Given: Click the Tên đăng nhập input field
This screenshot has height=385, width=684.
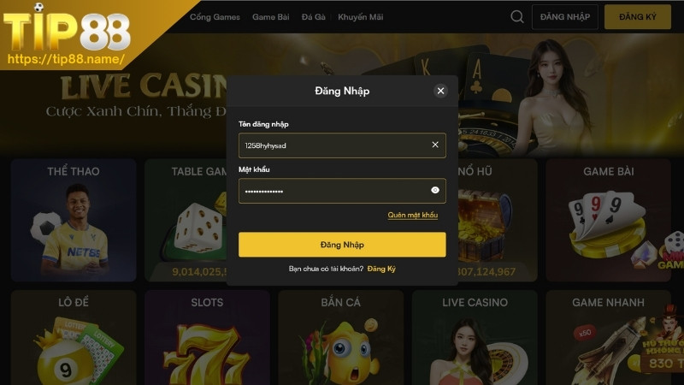Looking at the screenshot, I should pyautogui.click(x=342, y=145).
